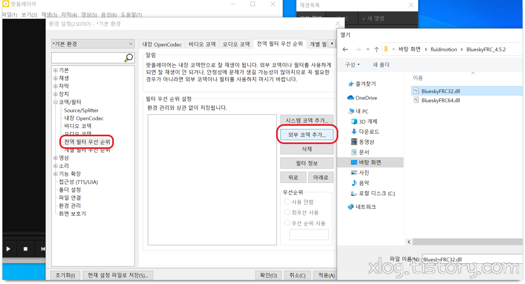The width and height of the screenshot is (525, 284).
Task: Click + 새 앨범 tab in playlist window
Action: click(x=373, y=18)
